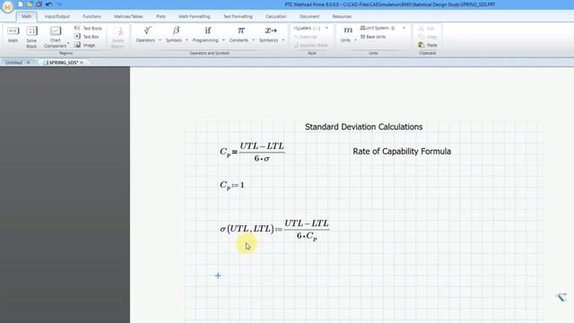The image size is (574, 323).
Task: Click the New worksheet quick access icon
Action: pos(21,4)
